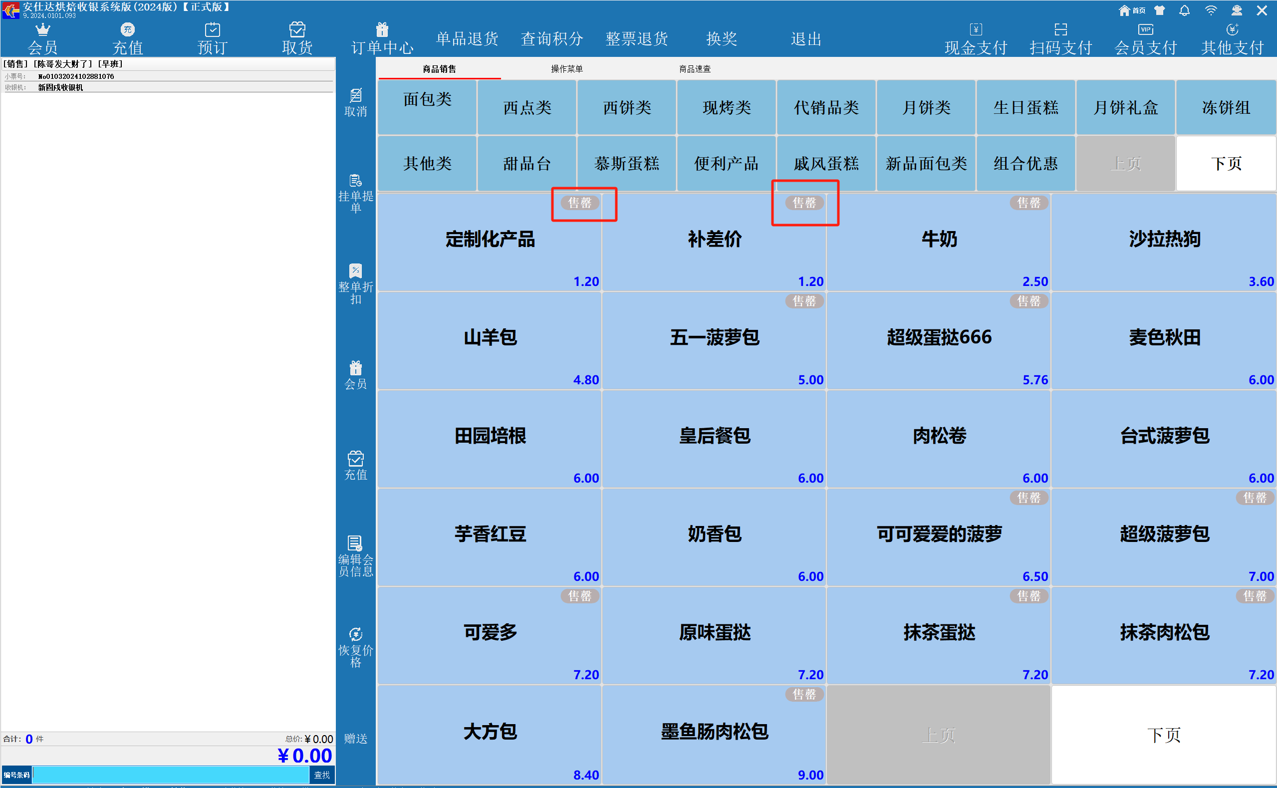Click 单品退货 in the top menu
Image resolution: width=1277 pixels, height=788 pixels.
467,38
